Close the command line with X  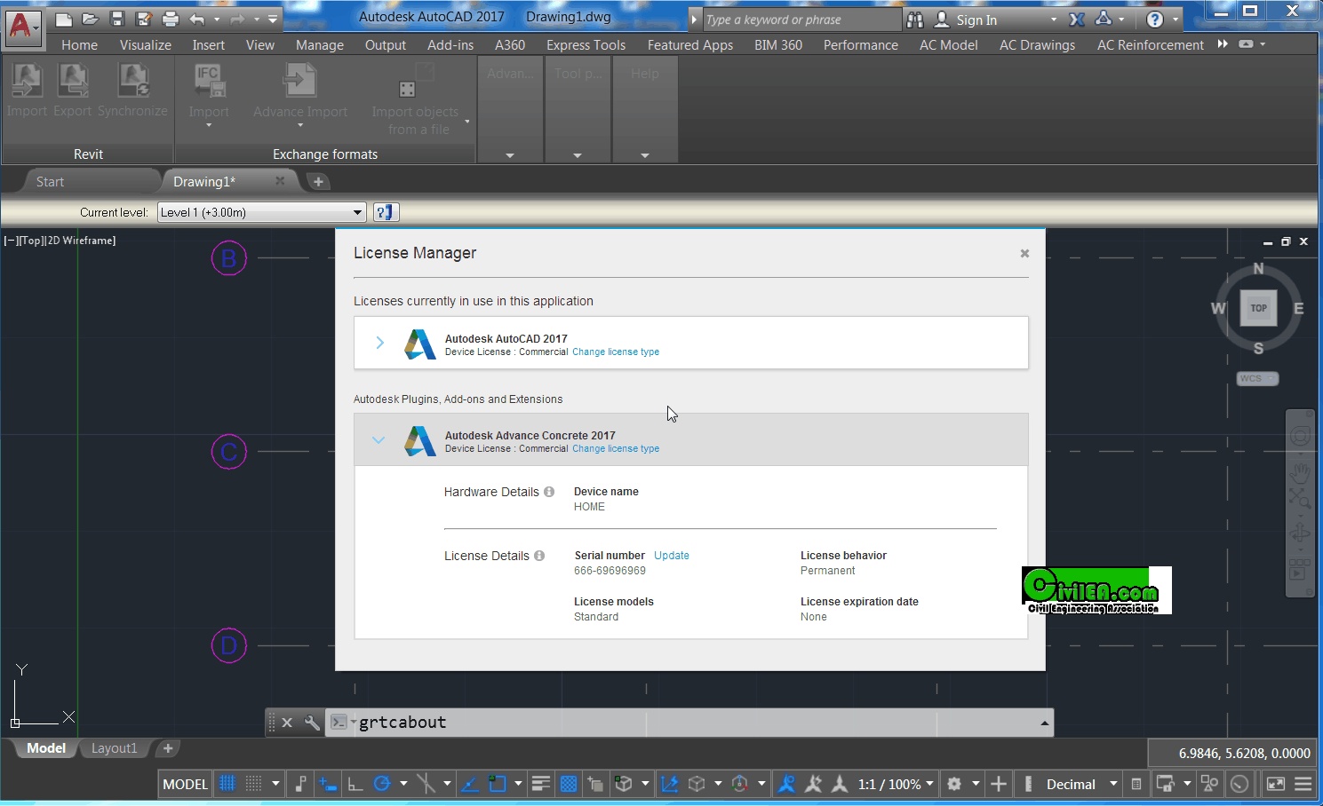287,723
